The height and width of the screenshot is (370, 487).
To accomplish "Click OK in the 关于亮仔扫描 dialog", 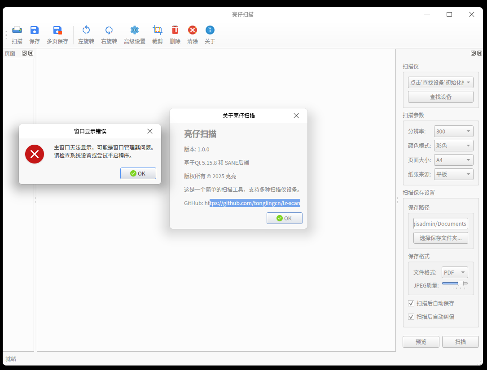I will pyautogui.click(x=285, y=218).
